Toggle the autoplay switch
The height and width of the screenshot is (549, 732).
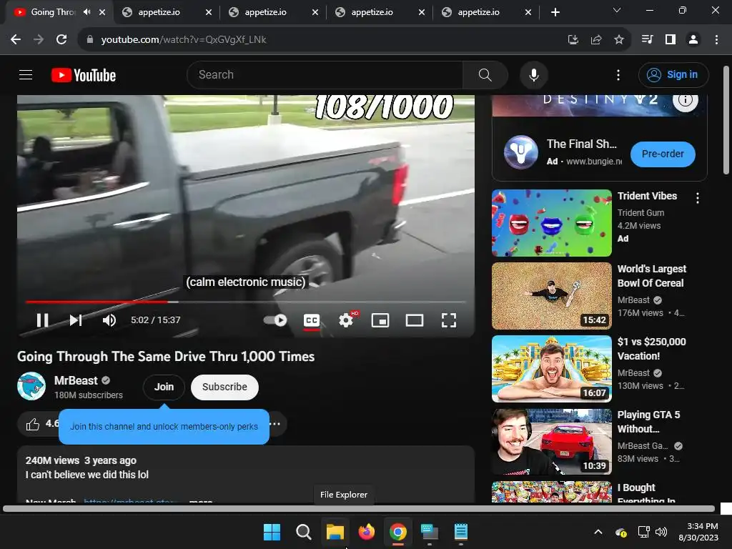tap(275, 320)
